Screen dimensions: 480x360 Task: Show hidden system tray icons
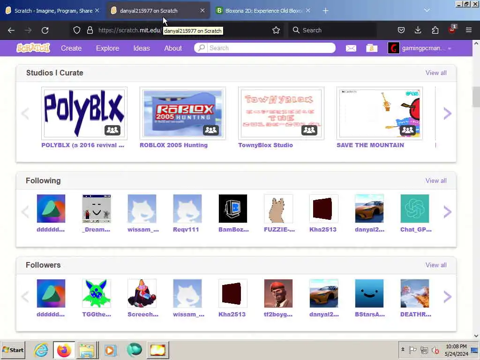[x=403, y=350]
